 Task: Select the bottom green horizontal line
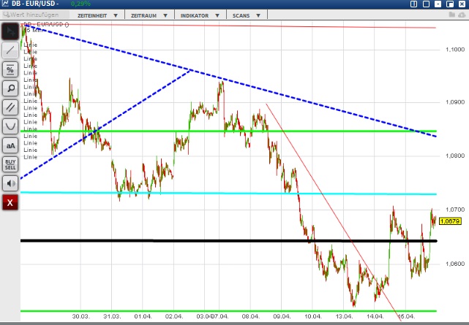[229, 311]
